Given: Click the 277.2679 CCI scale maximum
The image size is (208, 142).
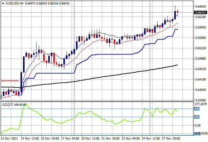Looking at the screenshot, I should [x=201, y=104].
